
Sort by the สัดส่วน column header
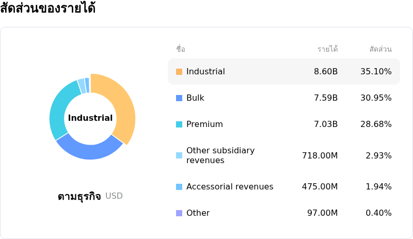(x=380, y=50)
